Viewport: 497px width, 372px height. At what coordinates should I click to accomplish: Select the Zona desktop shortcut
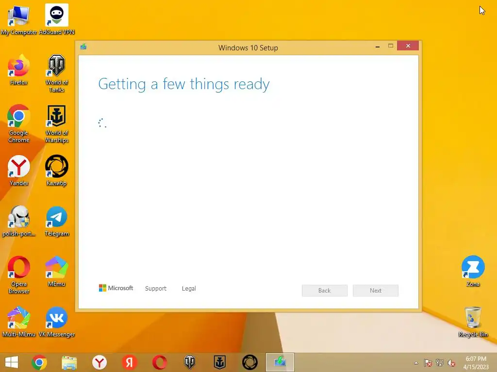click(x=473, y=271)
